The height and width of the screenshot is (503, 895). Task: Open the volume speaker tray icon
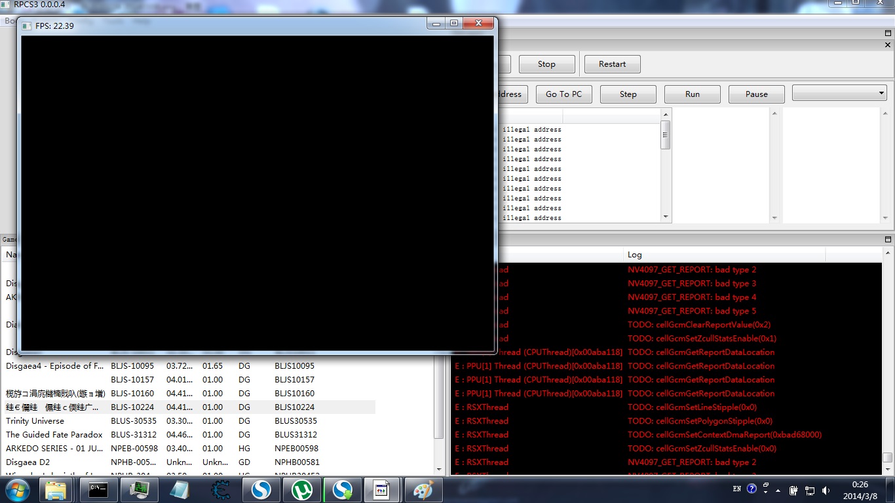click(826, 490)
